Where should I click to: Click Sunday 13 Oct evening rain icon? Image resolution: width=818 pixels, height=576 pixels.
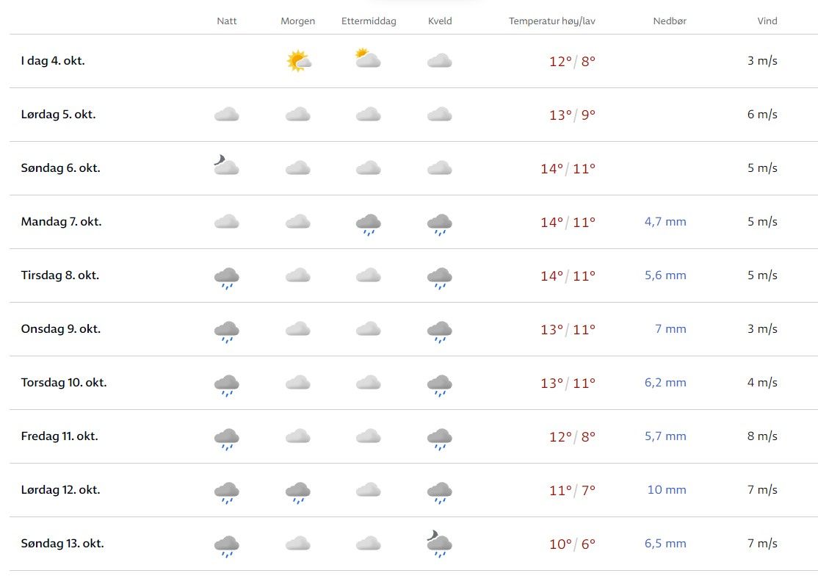439,544
